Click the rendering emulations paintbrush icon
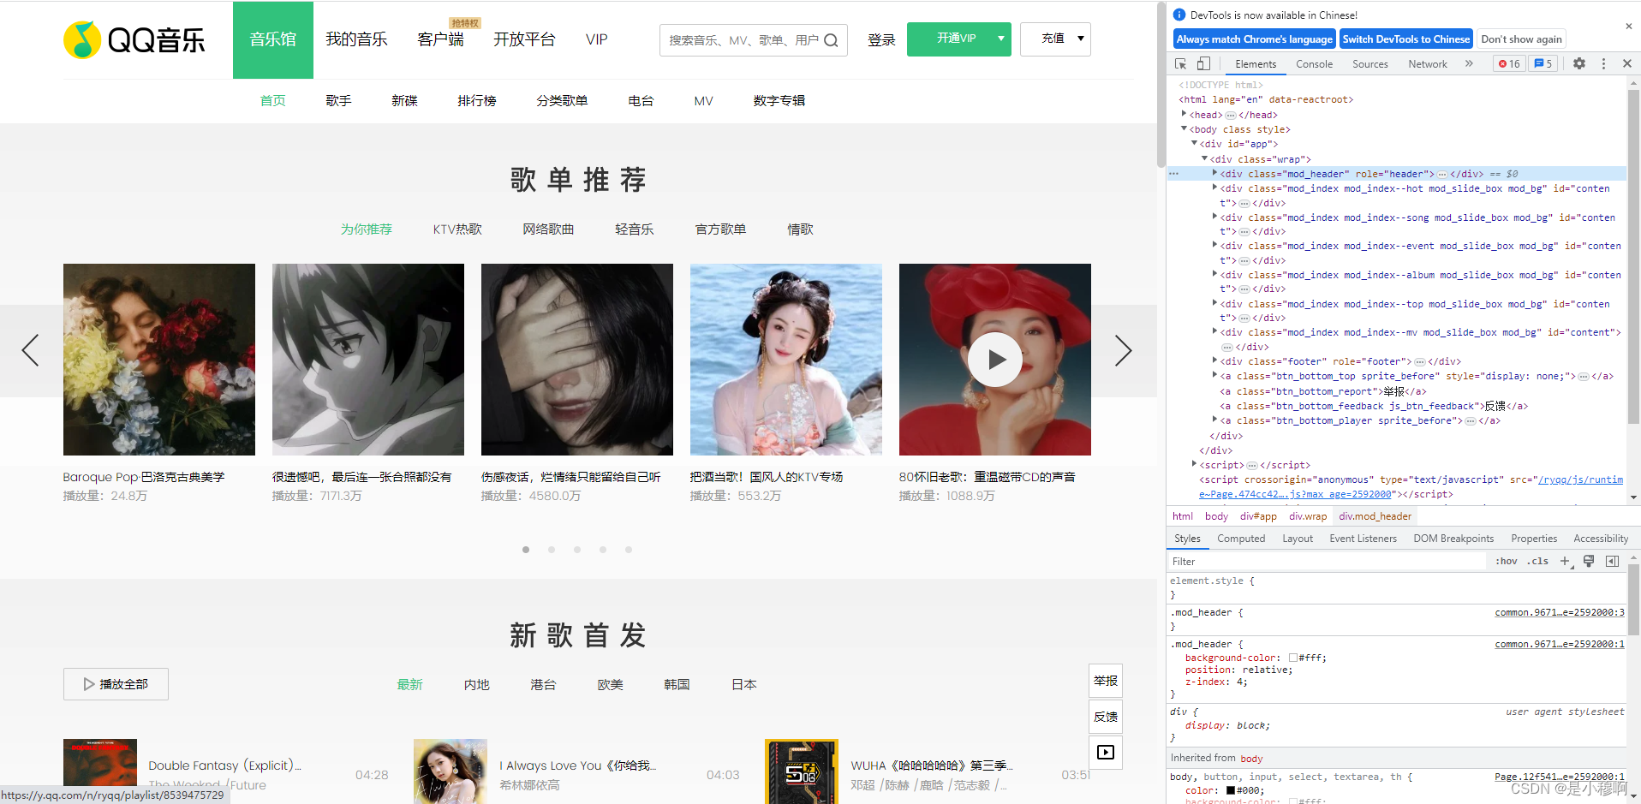This screenshot has height=804, width=1641. pyautogui.click(x=1589, y=562)
